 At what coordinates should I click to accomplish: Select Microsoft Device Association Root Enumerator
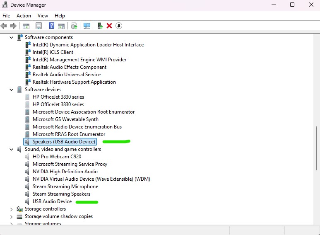click(x=84, y=112)
